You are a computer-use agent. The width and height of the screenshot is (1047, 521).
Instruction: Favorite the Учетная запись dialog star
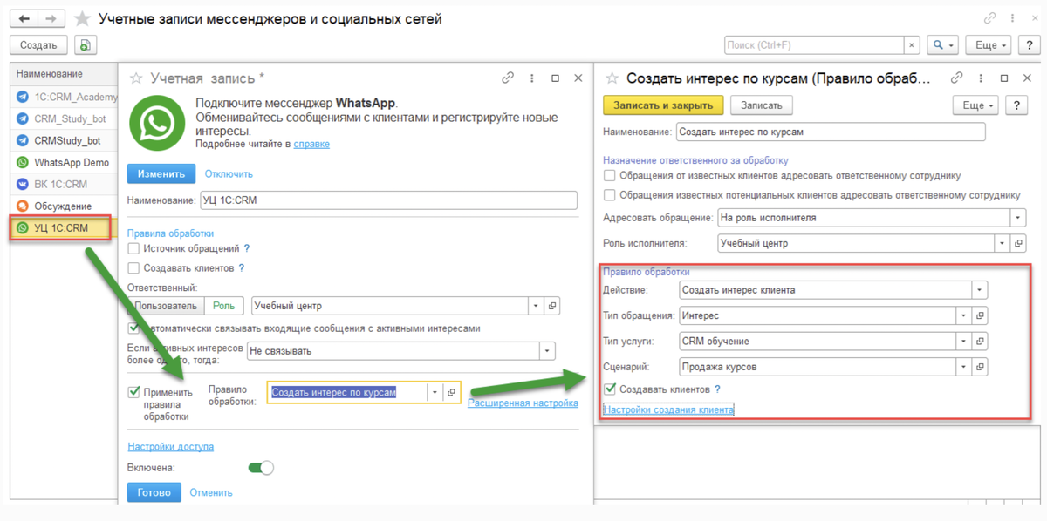[136, 78]
